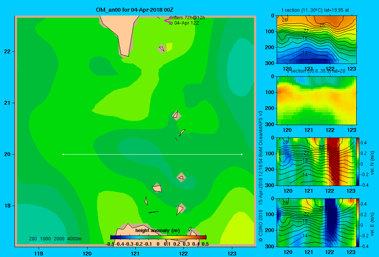Click longitude label 121 on main map

[x=135, y=253]
